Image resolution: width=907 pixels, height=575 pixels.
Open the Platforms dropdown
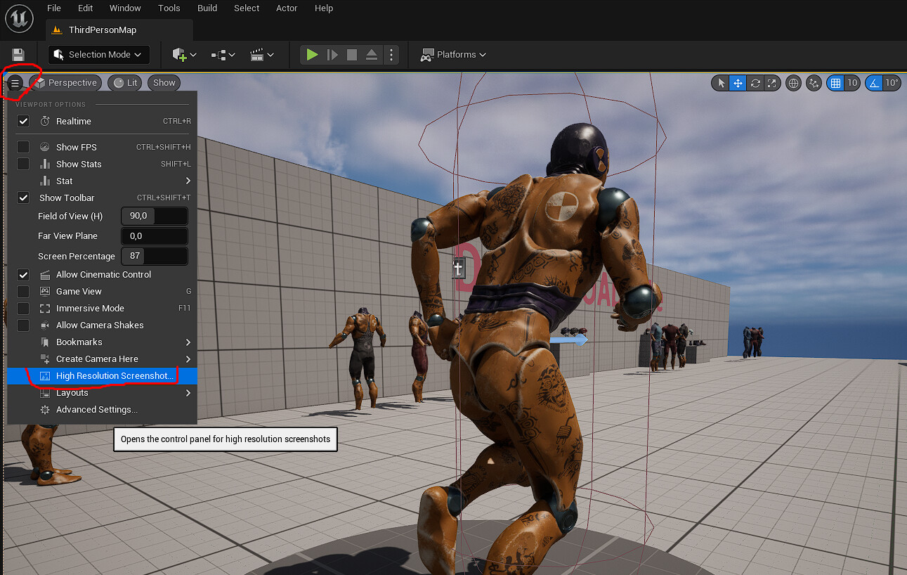pos(453,55)
